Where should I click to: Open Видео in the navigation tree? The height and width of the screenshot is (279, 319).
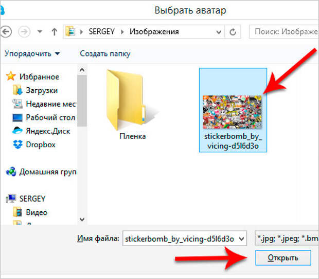[x=37, y=212]
